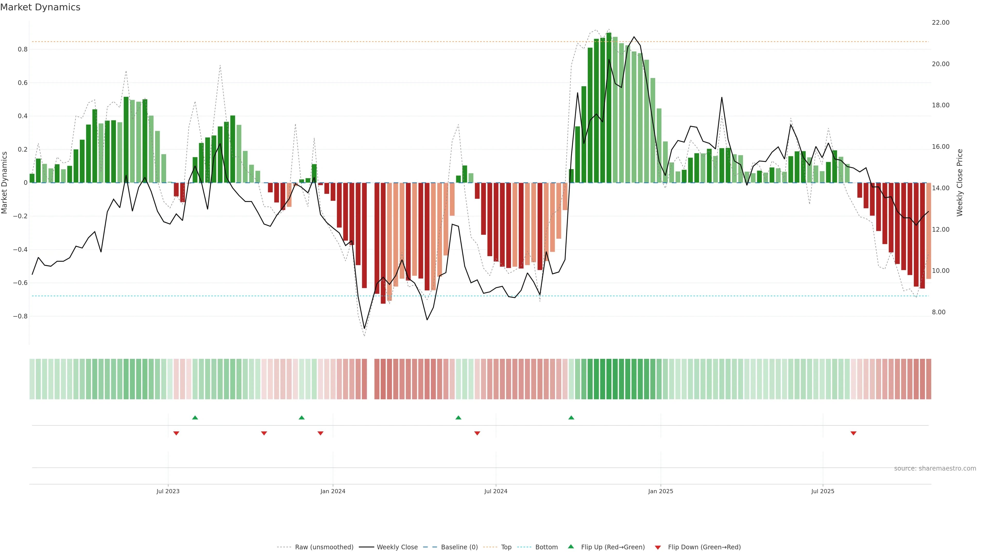Click the Jul 2025 x-axis label
The image size is (989, 556).
pyautogui.click(x=823, y=491)
